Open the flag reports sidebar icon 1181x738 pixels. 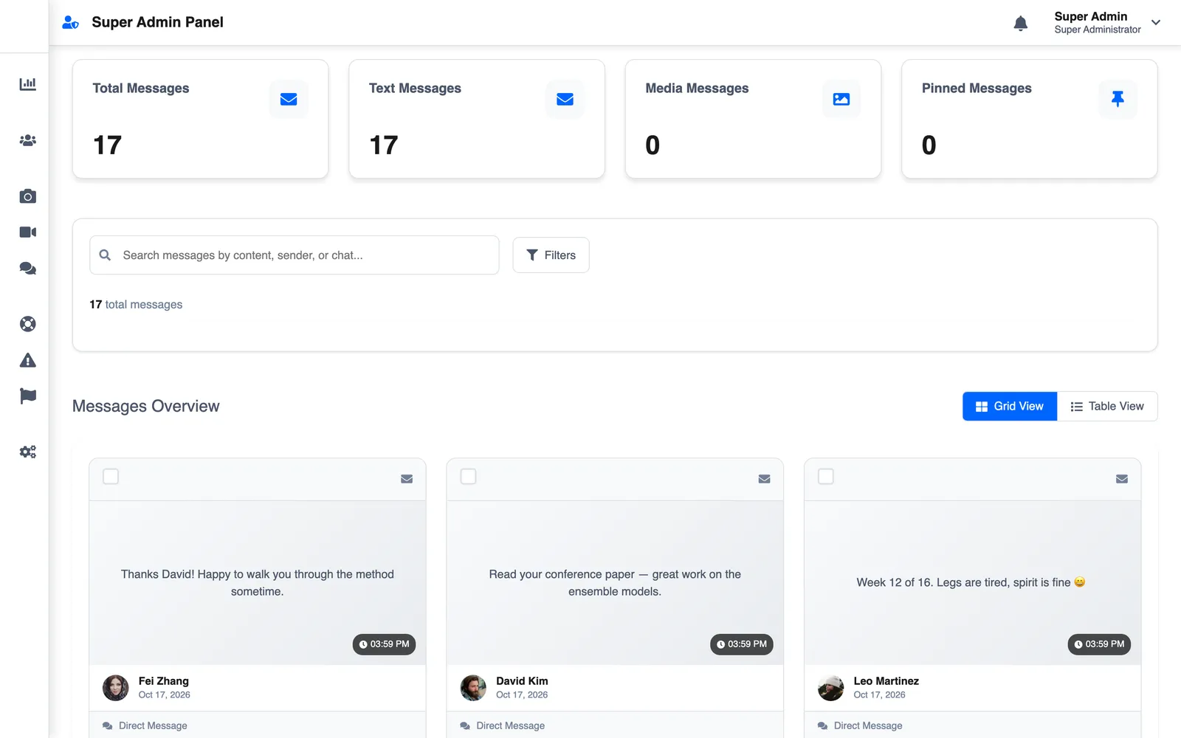[x=27, y=396]
